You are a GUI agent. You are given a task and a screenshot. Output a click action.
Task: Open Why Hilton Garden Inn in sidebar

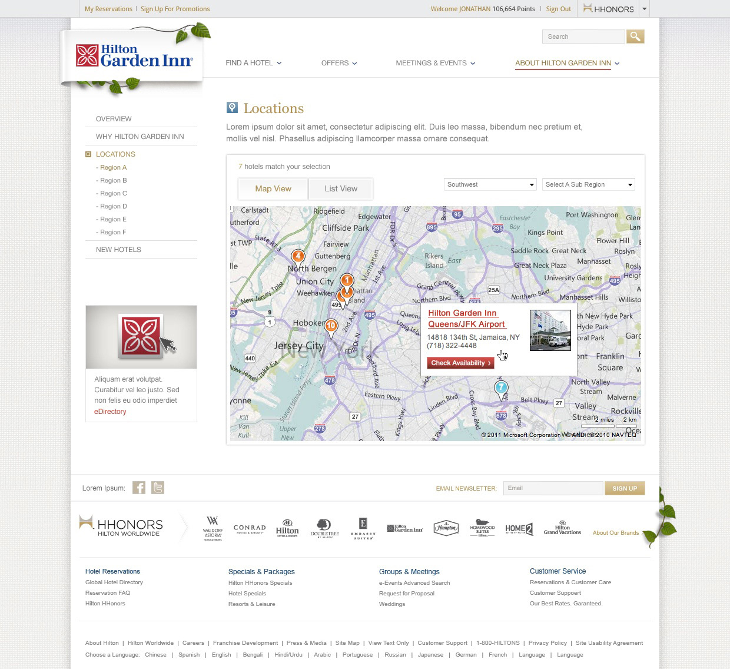pyautogui.click(x=140, y=137)
